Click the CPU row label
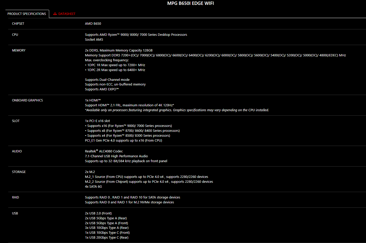 click(15, 35)
